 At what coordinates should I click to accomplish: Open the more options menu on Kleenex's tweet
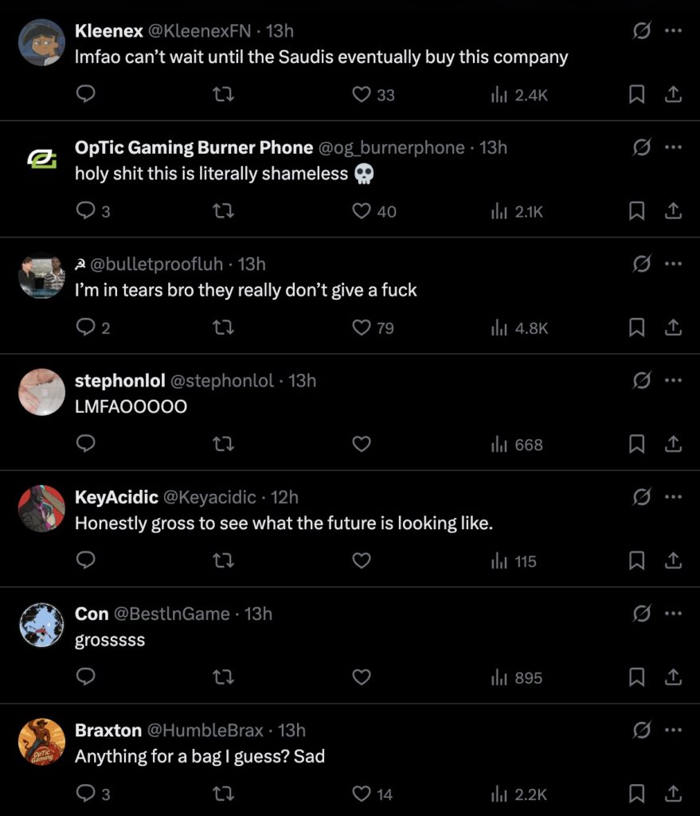tap(673, 30)
